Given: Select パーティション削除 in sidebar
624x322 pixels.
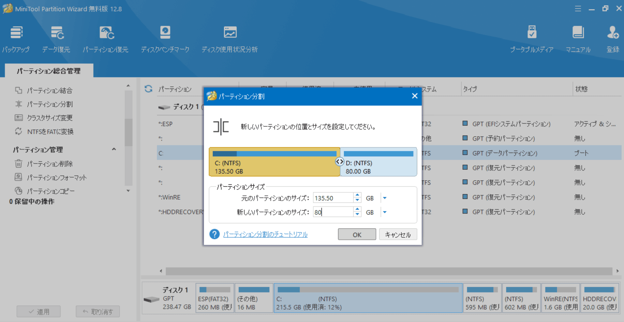Looking at the screenshot, I should point(50,164).
